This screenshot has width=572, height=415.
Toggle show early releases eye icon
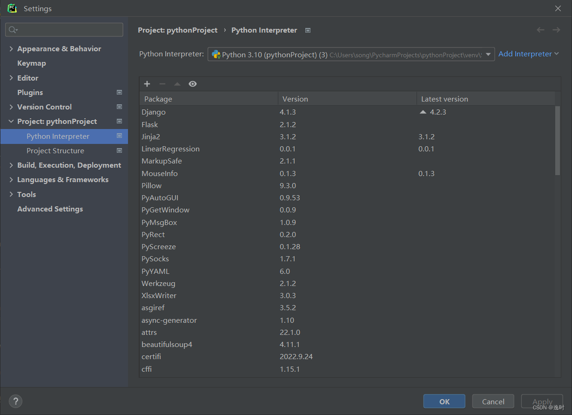193,84
